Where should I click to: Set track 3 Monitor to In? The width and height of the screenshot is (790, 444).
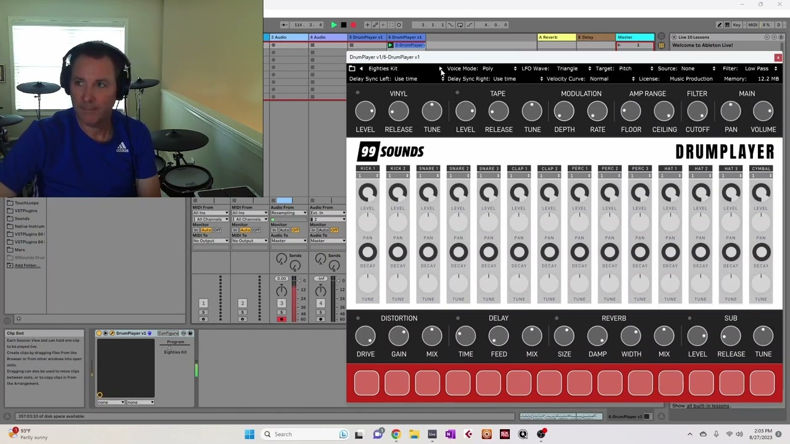click(274, 230)
